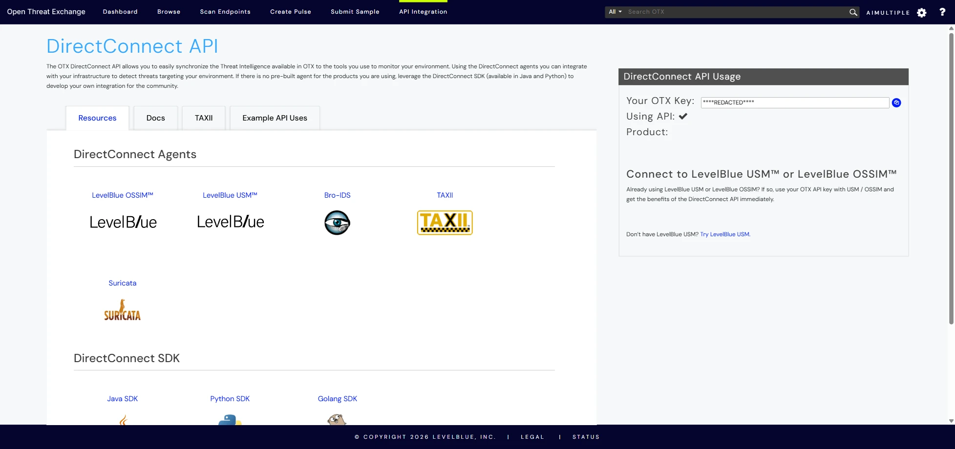The width and height of the screenshot is (955, 449).
Task: Switch to the Resources tab
Action: click(x=97, y=118)
